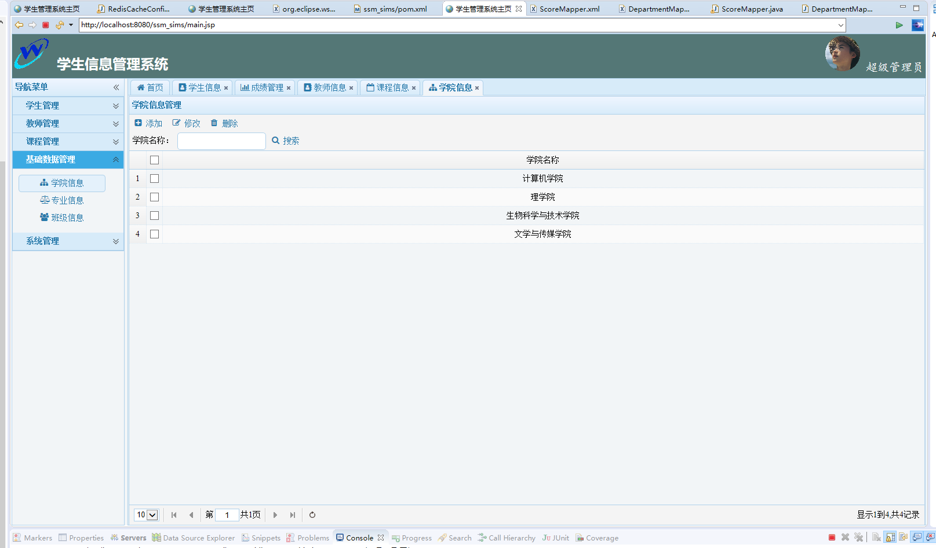Click the 超级管理员 avatar picture
The image size is (936, 548).
click(842, 53)
